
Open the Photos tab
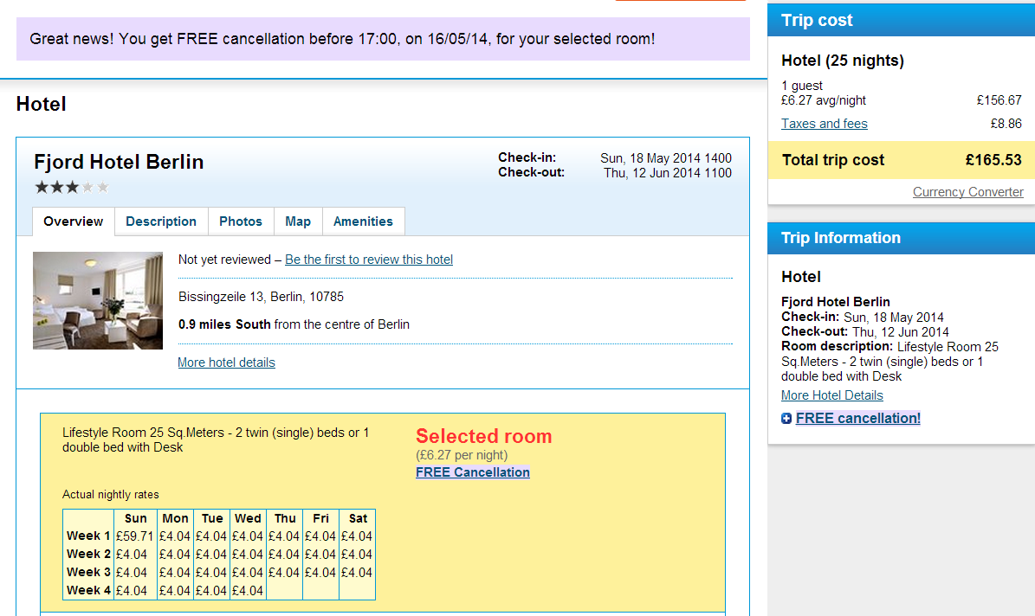241,221
